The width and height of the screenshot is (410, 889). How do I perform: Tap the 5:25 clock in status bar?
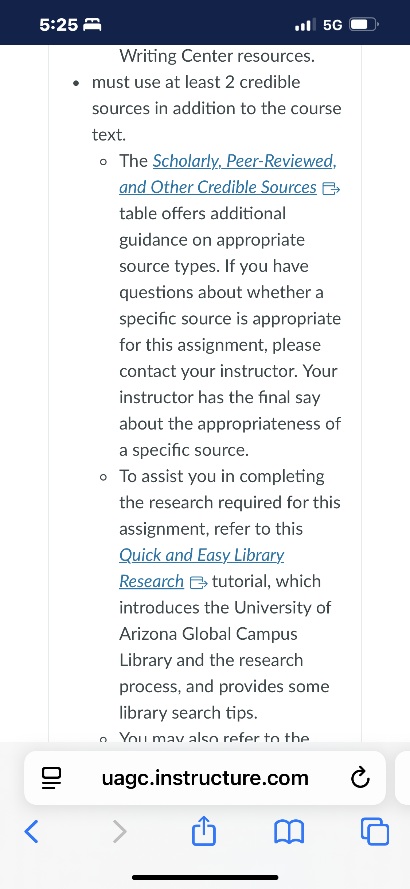pos(59,25)
